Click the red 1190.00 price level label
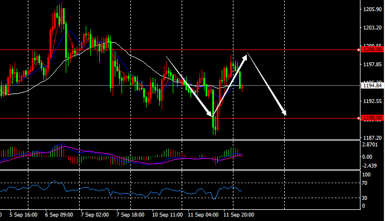385x221 pixels. click(373, 118)
